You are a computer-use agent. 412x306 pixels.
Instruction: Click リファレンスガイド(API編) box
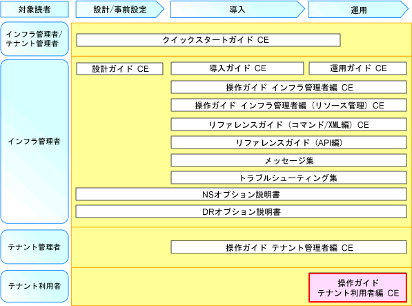288,142
